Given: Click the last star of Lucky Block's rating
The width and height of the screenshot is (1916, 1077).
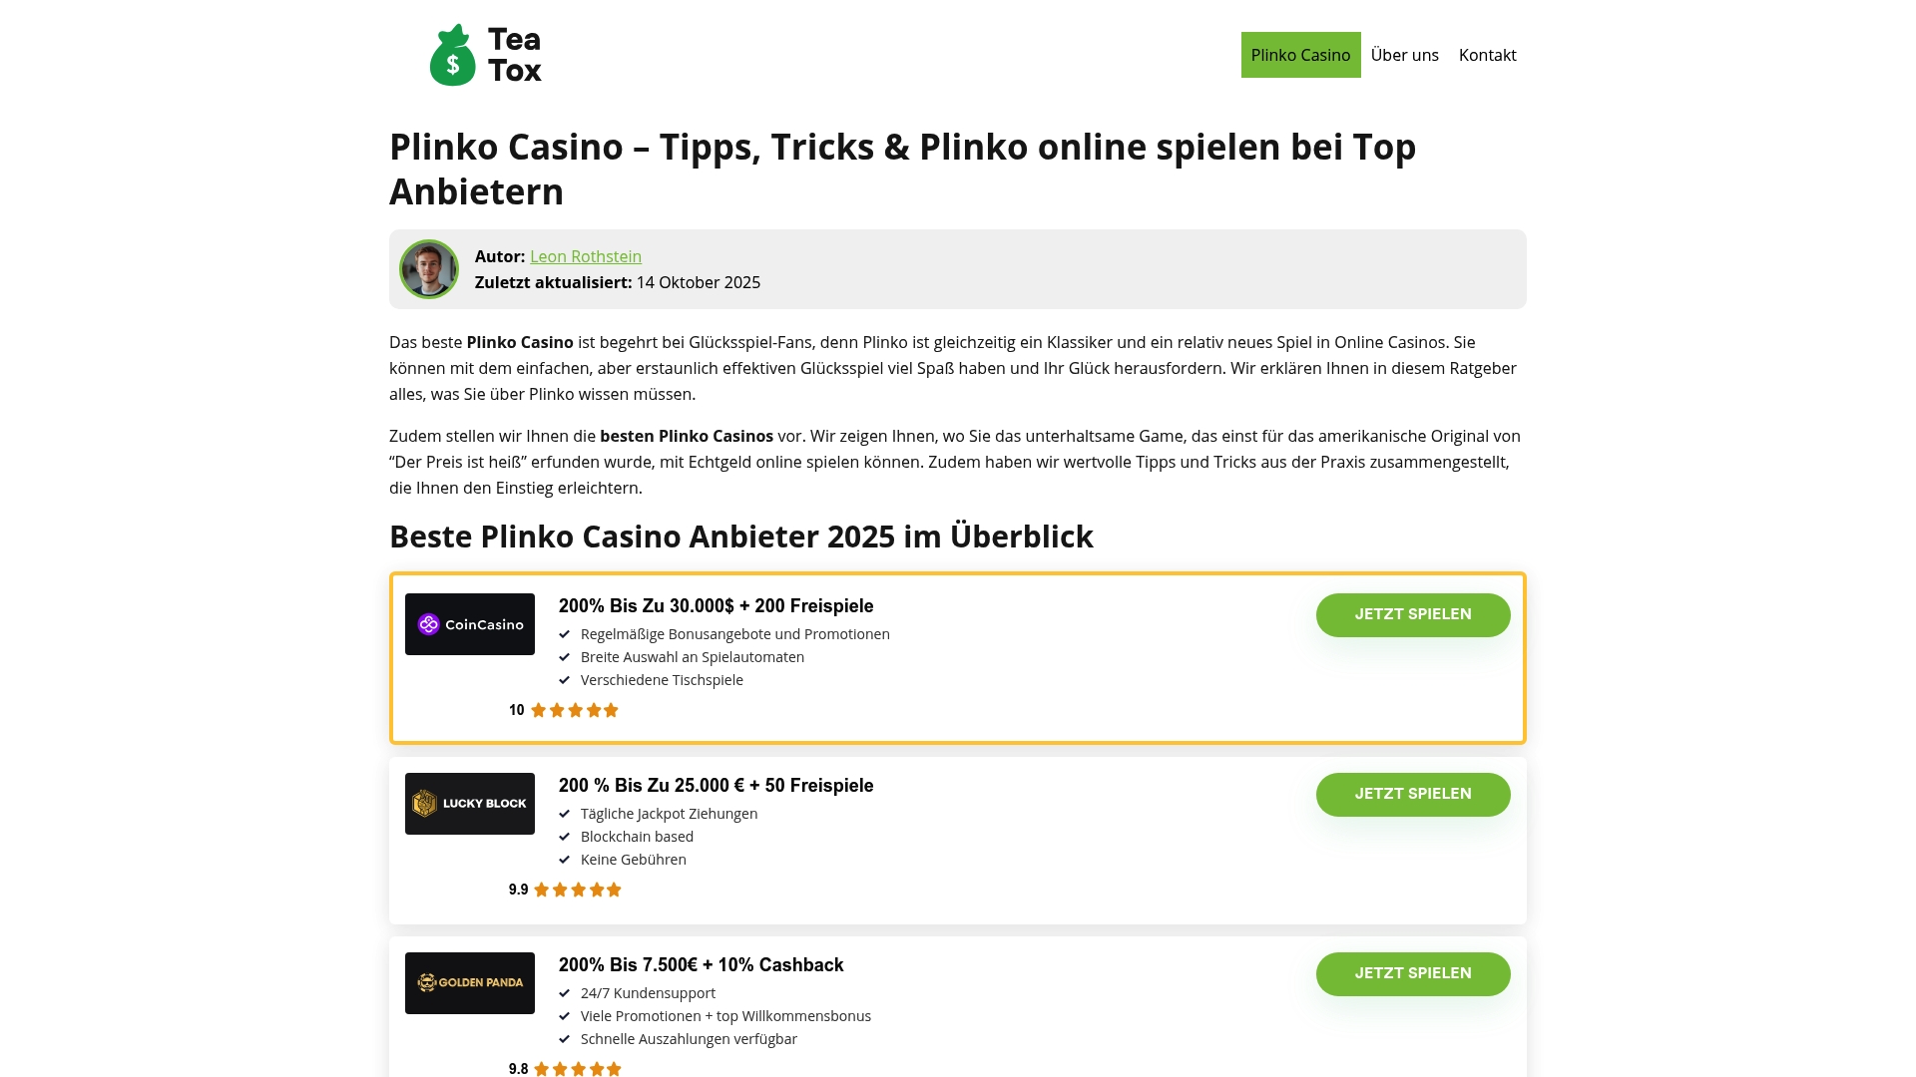Looking at the screenshot, I should (x=615, y=889).
